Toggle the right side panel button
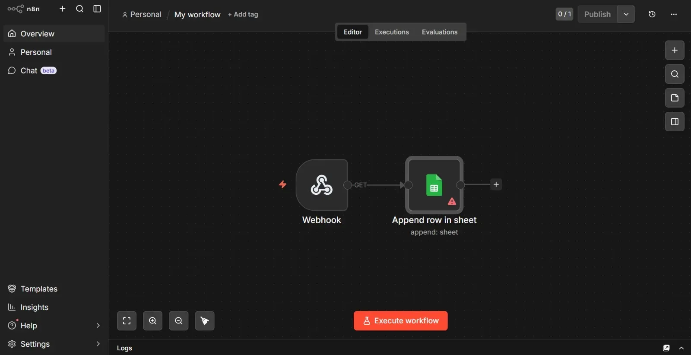 point(674,122)
